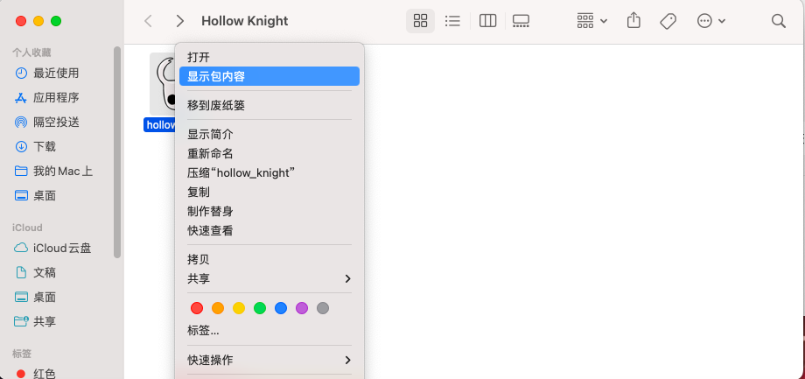Open the search magnifier
The height and width of the screenshot is (379, 805).
[x=778, y=21]
